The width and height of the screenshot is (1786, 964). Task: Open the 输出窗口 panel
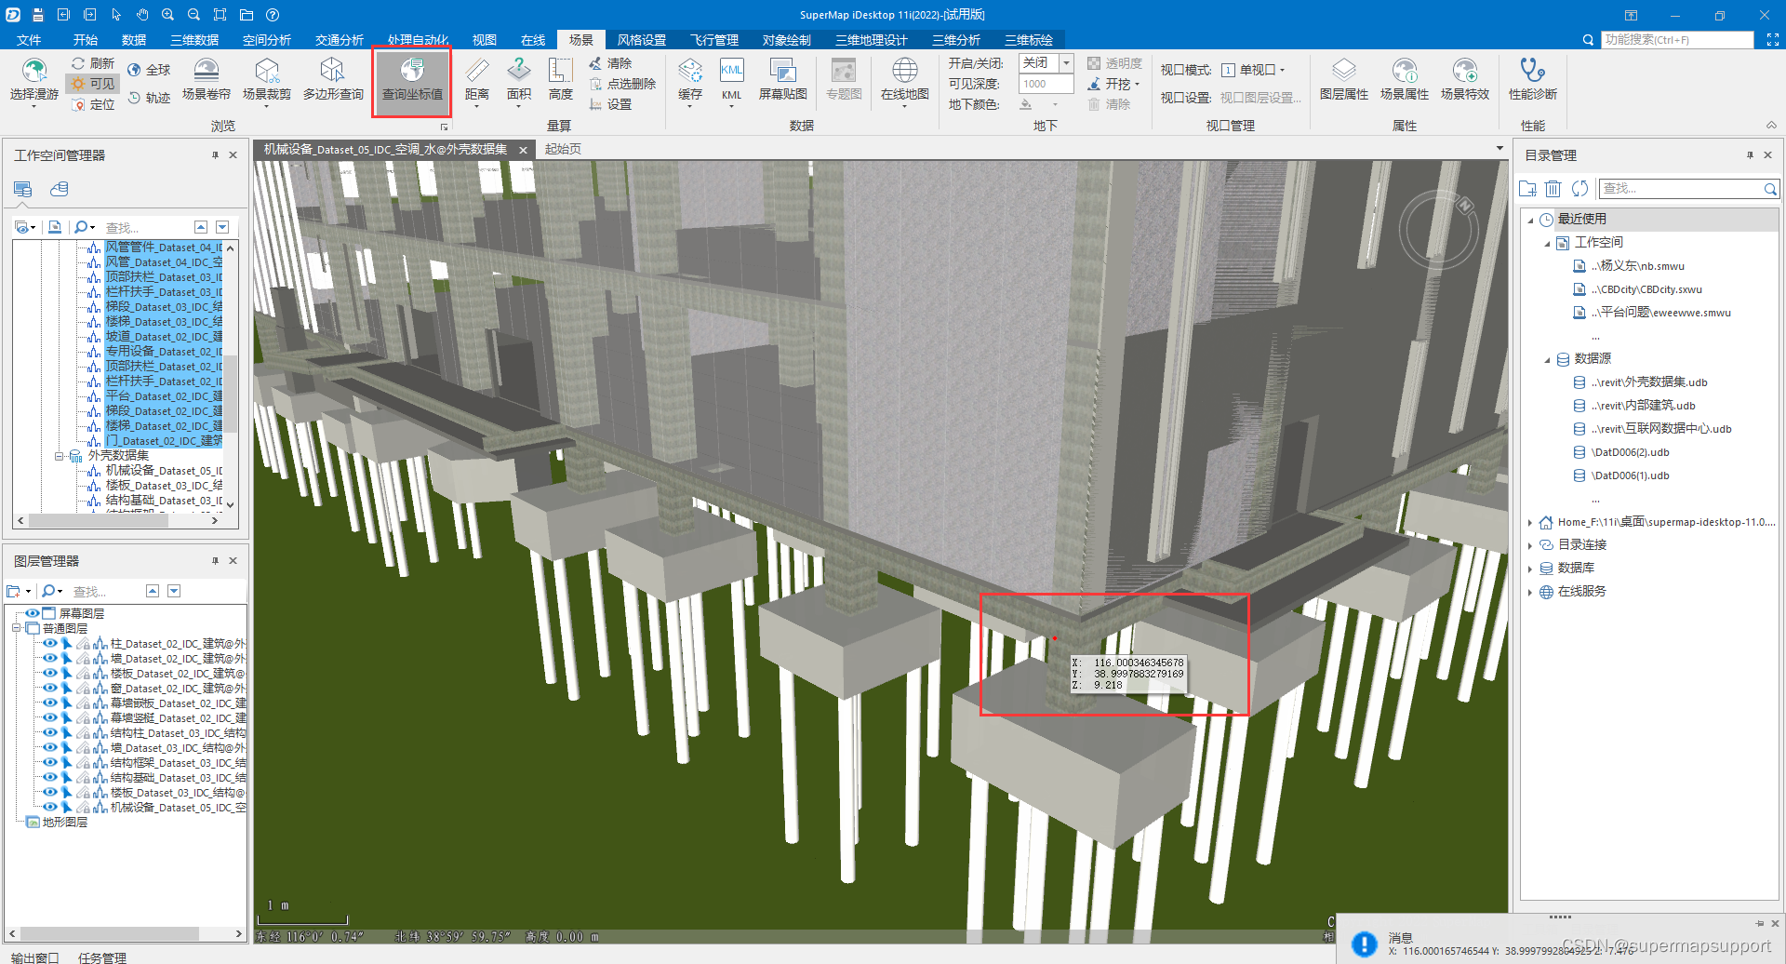pyautogui.click(x=35, y=957)
